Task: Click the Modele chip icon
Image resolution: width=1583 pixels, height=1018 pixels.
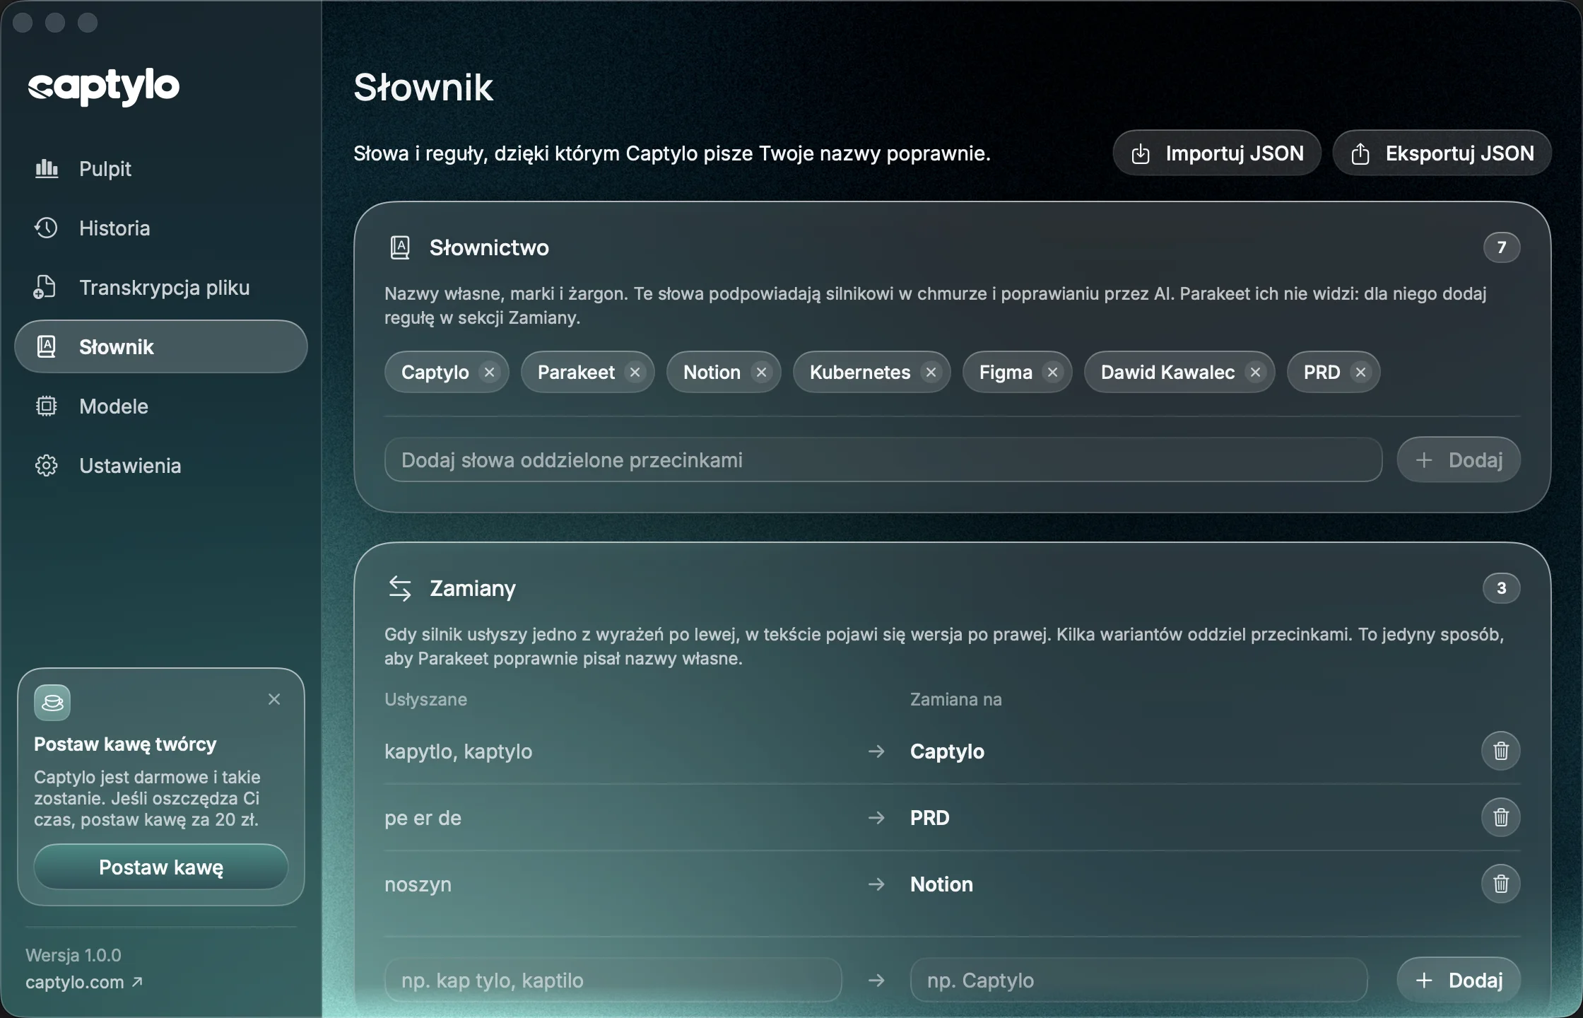Action: pyautogui.click(x=47, y=406)
